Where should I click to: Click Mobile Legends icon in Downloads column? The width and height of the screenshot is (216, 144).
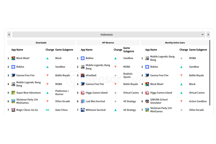(13, 84)
